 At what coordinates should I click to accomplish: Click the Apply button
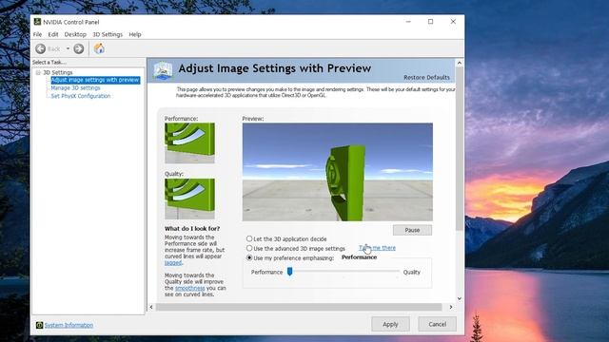point(390,324)
